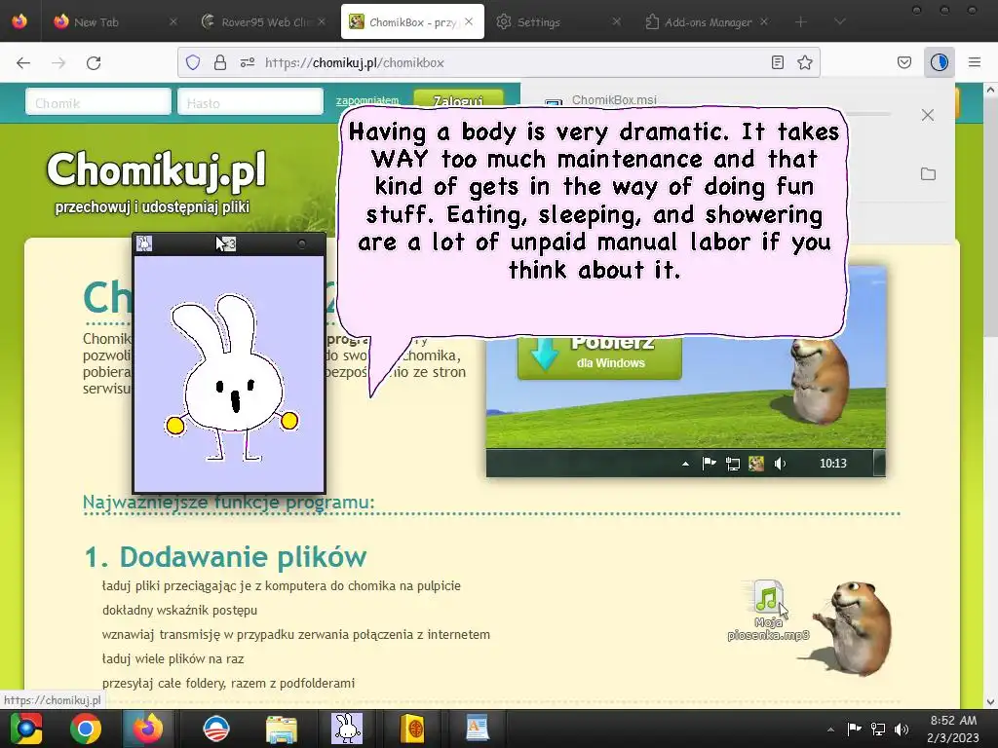The height and width of the screenshot is (748, 998).
Task: Go back to the previous page
Action: coord(23,62)
